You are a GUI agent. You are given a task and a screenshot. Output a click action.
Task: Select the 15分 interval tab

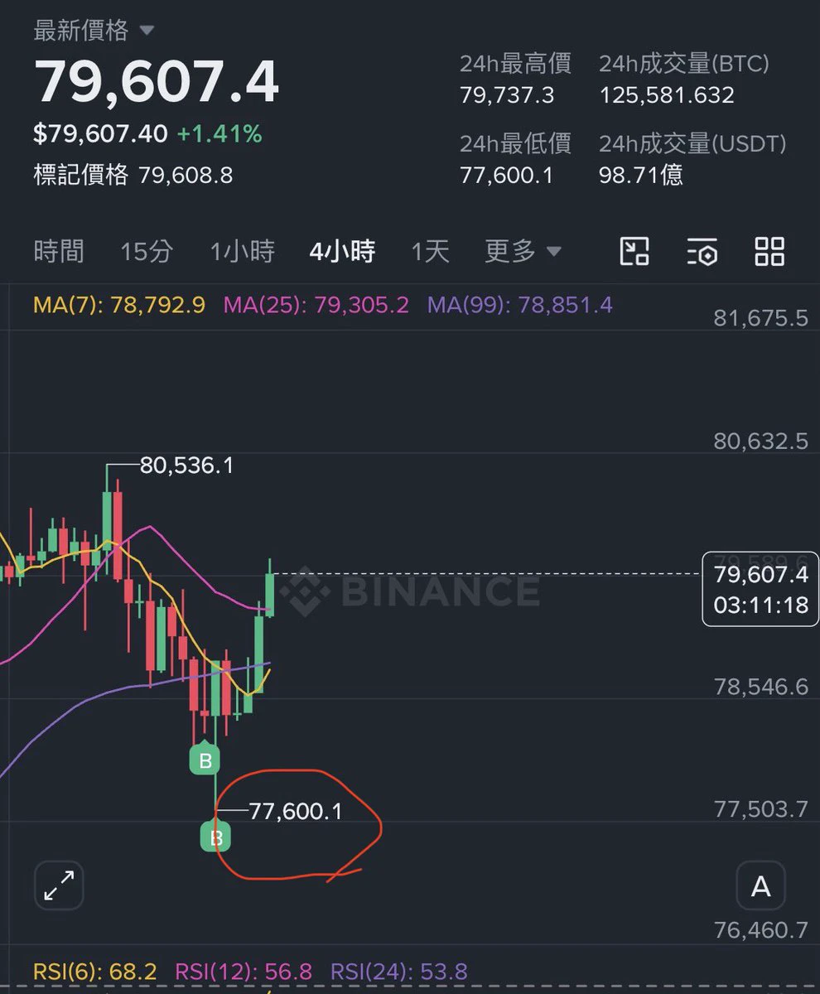(x=147, y=251)
